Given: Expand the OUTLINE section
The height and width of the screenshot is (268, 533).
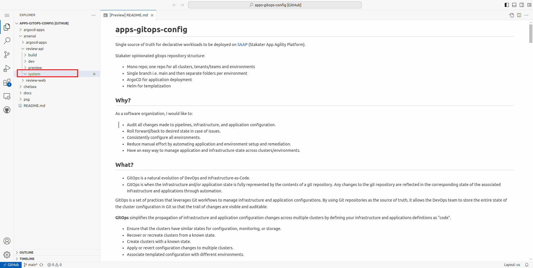Looking at the screenshot, I should click(x=27, y=252).
